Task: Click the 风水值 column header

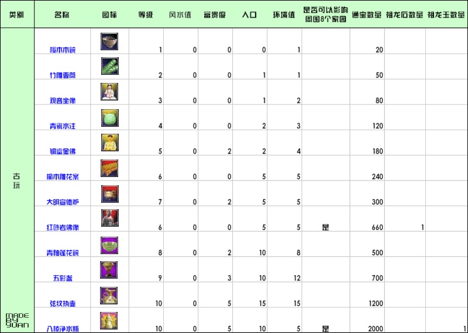Action: 180,15
